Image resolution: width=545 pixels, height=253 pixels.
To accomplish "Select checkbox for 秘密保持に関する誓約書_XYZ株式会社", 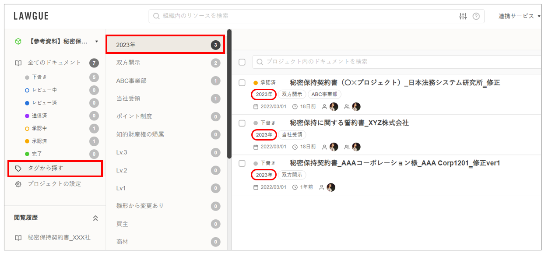I will coord(242,123).
